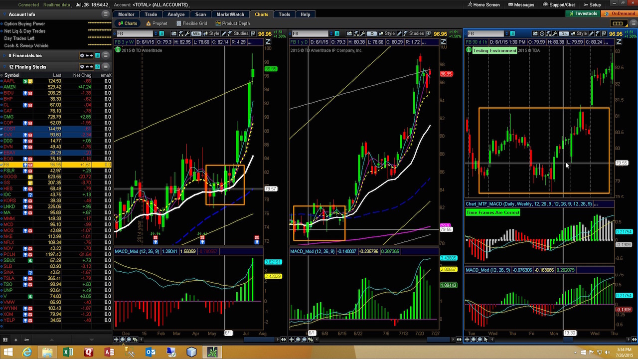Viewport: 638px width, 359px height.
Task: Switch to the Monitor tab
Action: coord(126,14)
